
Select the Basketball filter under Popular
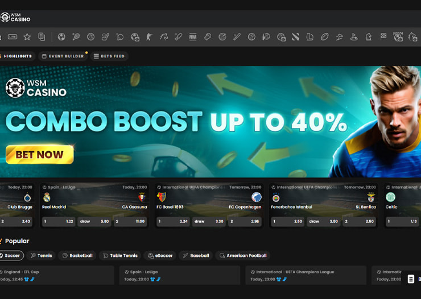pos(77,256)
